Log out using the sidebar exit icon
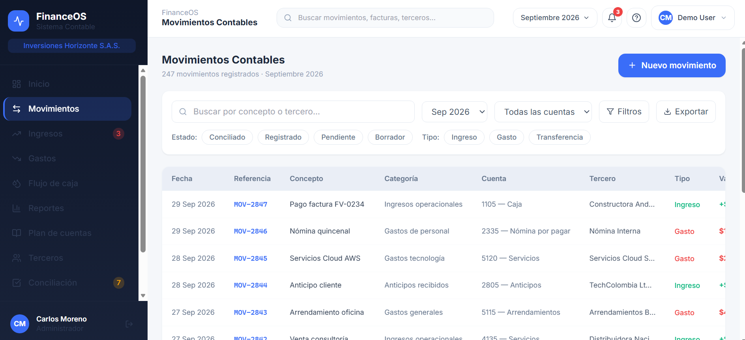The image size is (745, 340). pos(129,324)
